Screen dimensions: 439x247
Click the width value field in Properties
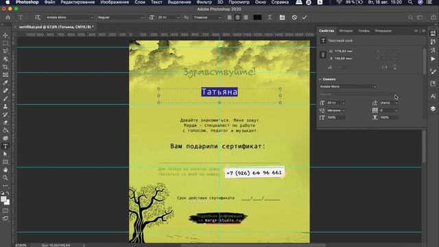point(344,51)
